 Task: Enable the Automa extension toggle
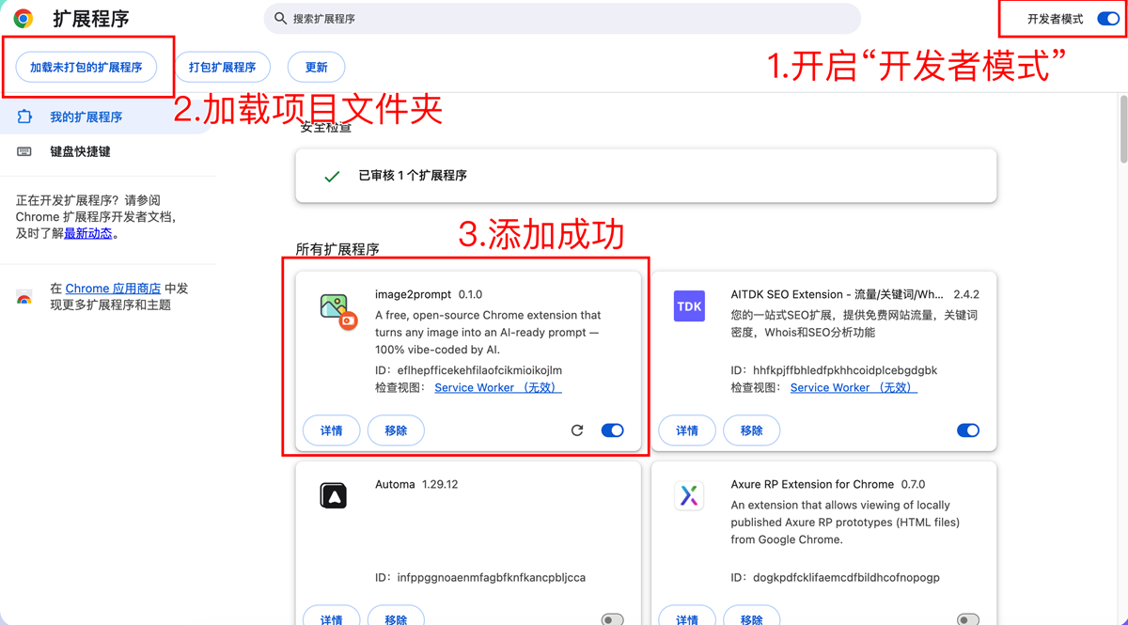(x=612, y=619)
